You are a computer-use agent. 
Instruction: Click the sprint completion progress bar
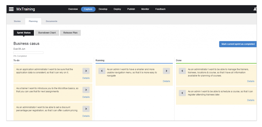28,53
